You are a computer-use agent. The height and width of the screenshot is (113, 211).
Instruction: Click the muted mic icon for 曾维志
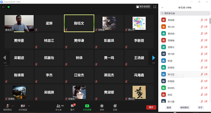202,47
